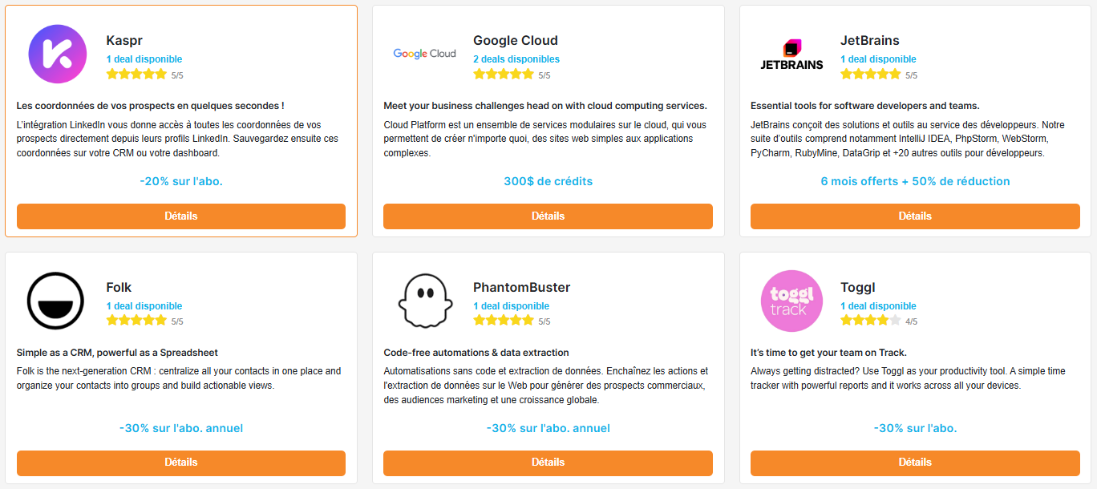Click Google Cloud '2 deals disponibles' link
Image resolution: width=1097 pixels, height=489 pixels.
(516, 59)
